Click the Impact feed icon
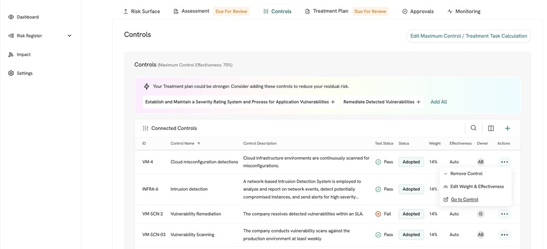 (11, 55)
